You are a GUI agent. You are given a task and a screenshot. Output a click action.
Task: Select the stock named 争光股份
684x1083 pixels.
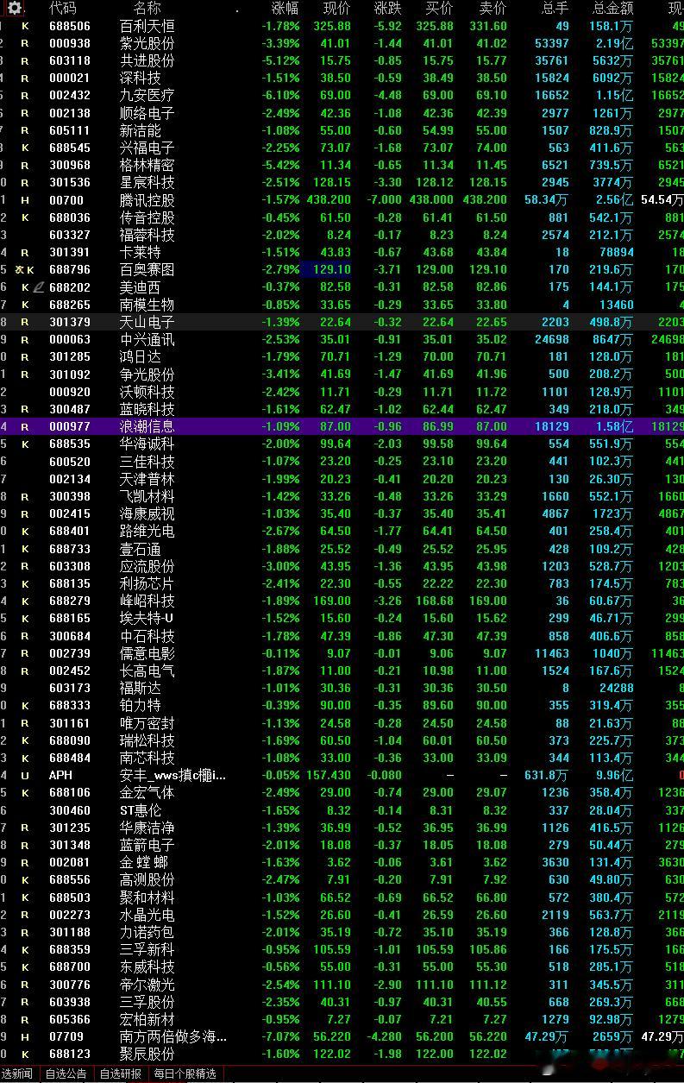click(x=147, y=375)
